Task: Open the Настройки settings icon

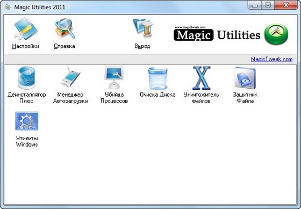Action: pos(26,29)
